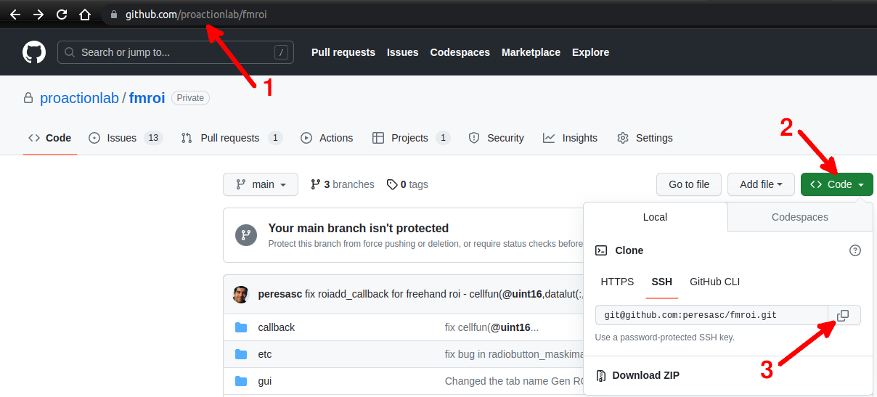Open callback commit message fix cellfun
The width and height of the screenshot is (877, 397).
(491, 327)
